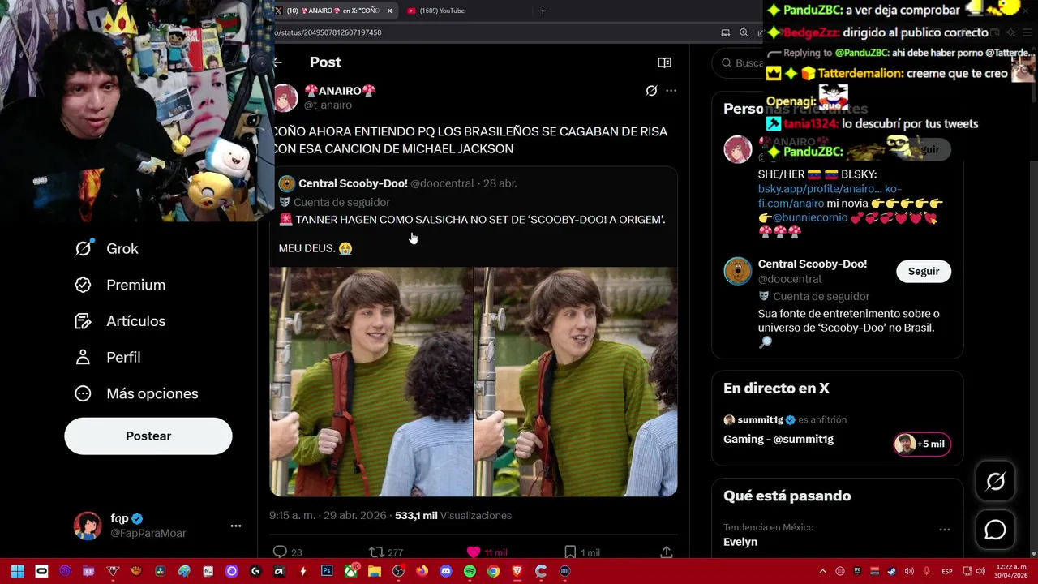Open the clock showing 12:22 a. m.
Screen dimensions: 1038x584
point(1011,571)
